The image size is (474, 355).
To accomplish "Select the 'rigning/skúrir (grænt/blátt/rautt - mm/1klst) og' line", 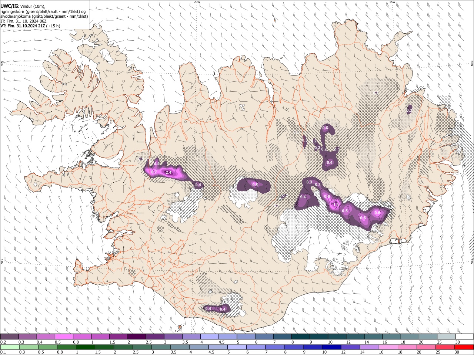I will (43, 11).
